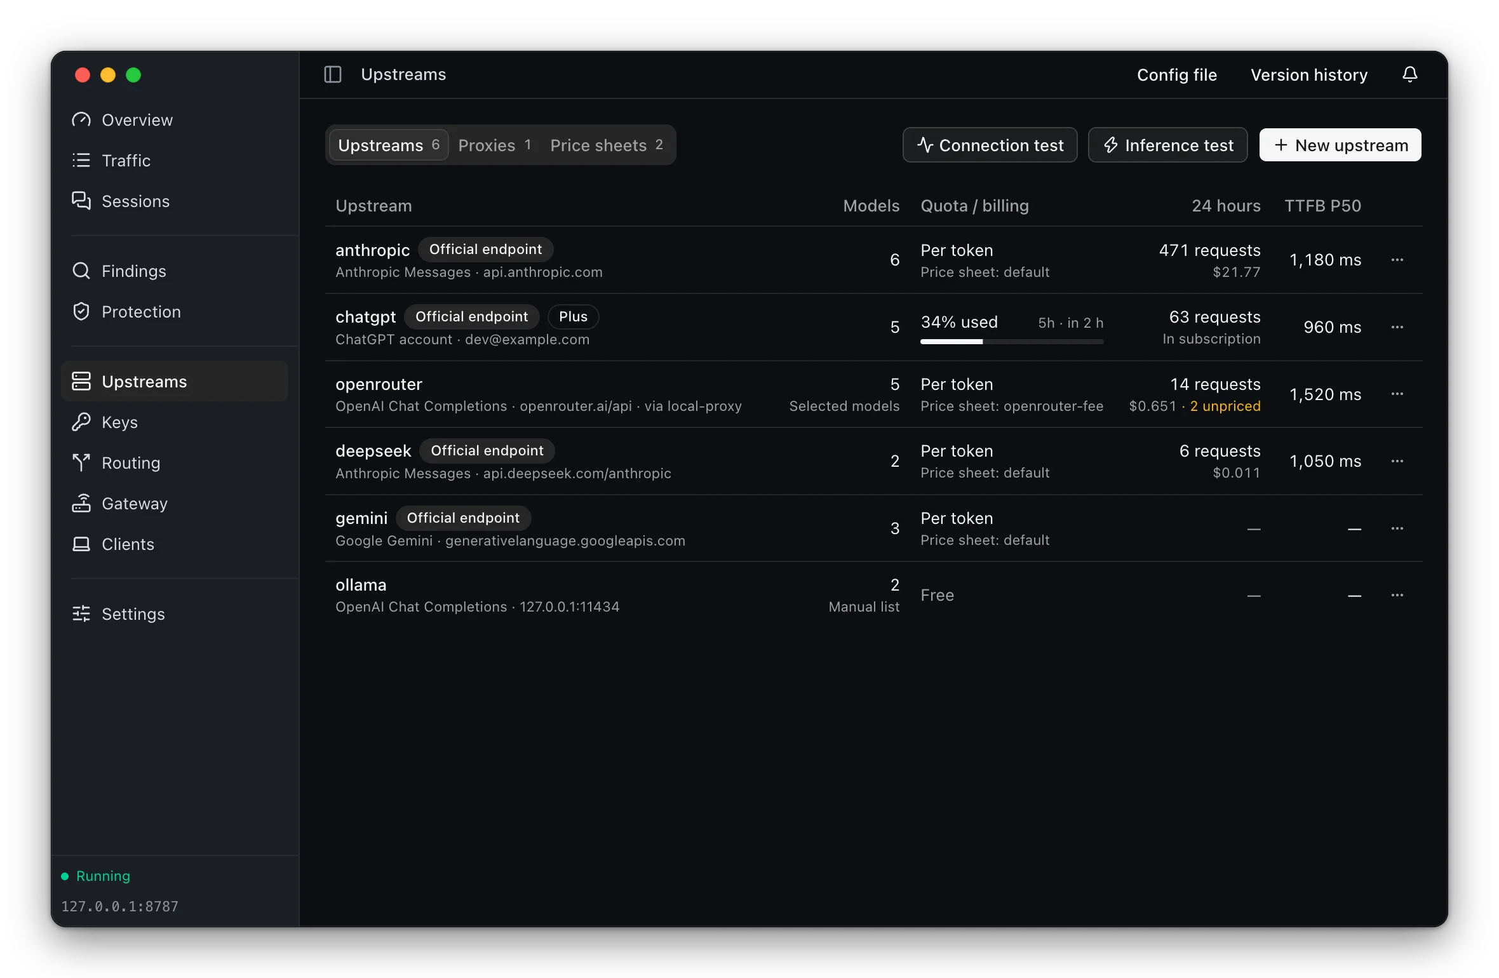Open notifications bell
1499x978 pixels.
[1409, 74]
